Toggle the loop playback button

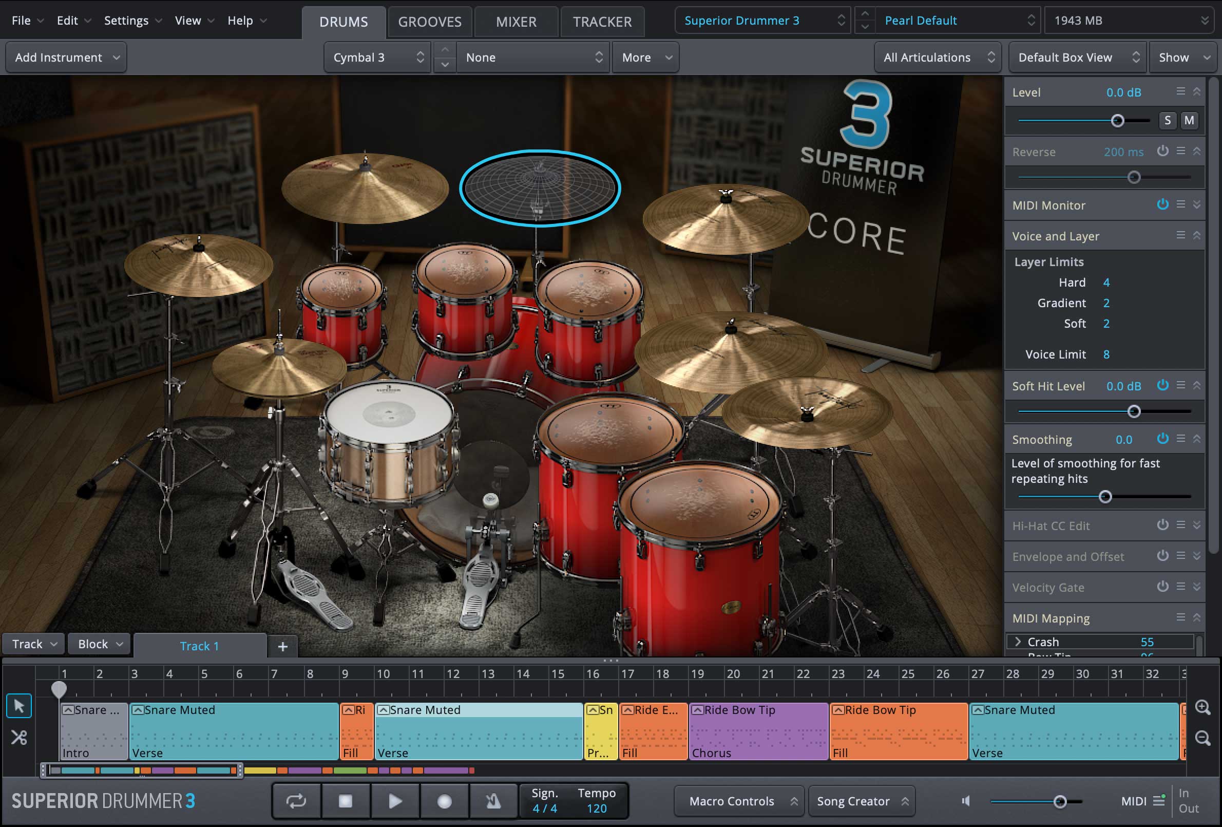tap(296, 801)
